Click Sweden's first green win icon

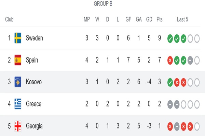(x=170, y=38)
